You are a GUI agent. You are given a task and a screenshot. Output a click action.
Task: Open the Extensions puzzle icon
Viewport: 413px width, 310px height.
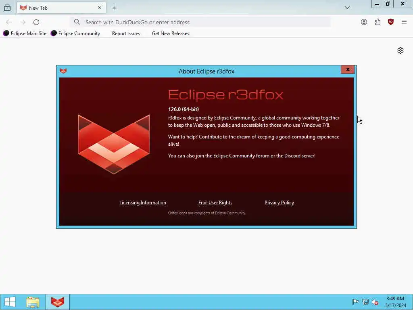378,22
